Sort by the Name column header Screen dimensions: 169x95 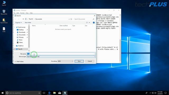point(34,26)
